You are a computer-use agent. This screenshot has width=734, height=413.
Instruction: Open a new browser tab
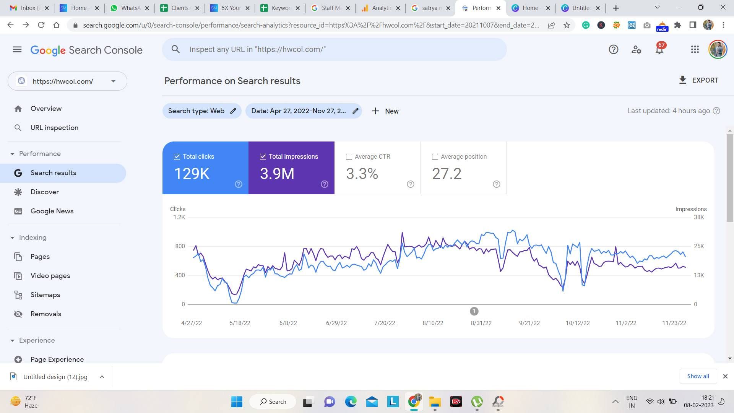(x=616, y=8)
